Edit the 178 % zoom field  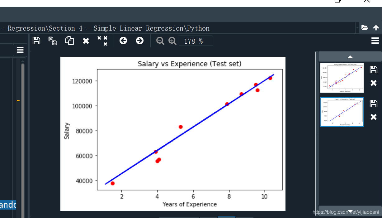pyautogui.click(x=196, y=41)
